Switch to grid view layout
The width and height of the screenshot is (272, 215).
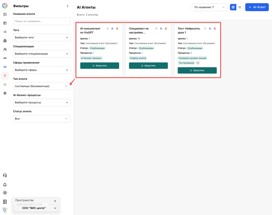pos(233,7)
